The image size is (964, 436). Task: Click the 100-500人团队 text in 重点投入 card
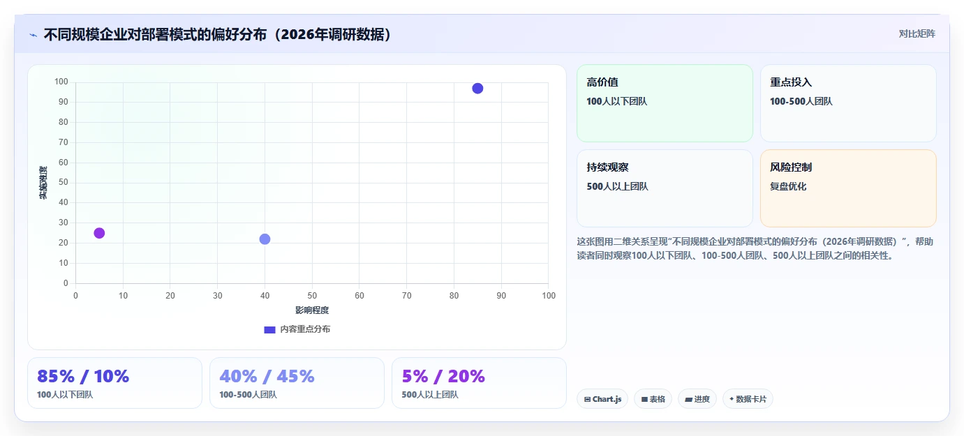801,102
